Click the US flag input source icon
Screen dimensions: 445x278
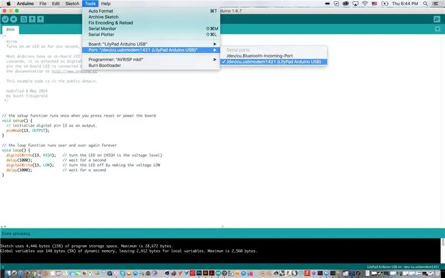[x=374, y=3]
